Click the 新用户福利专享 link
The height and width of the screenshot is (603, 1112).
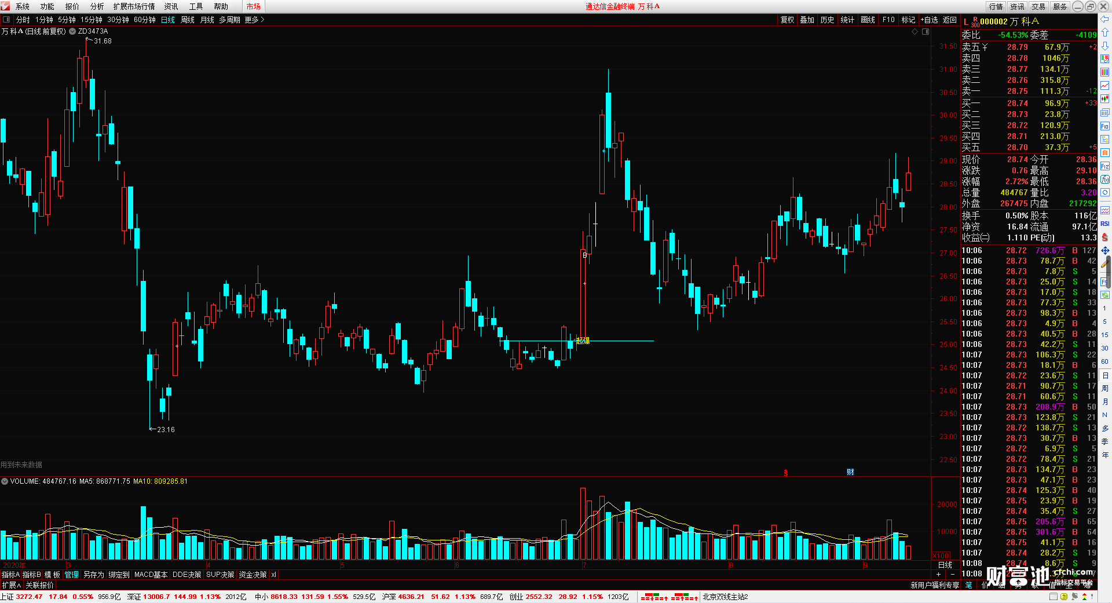point(935,585)
